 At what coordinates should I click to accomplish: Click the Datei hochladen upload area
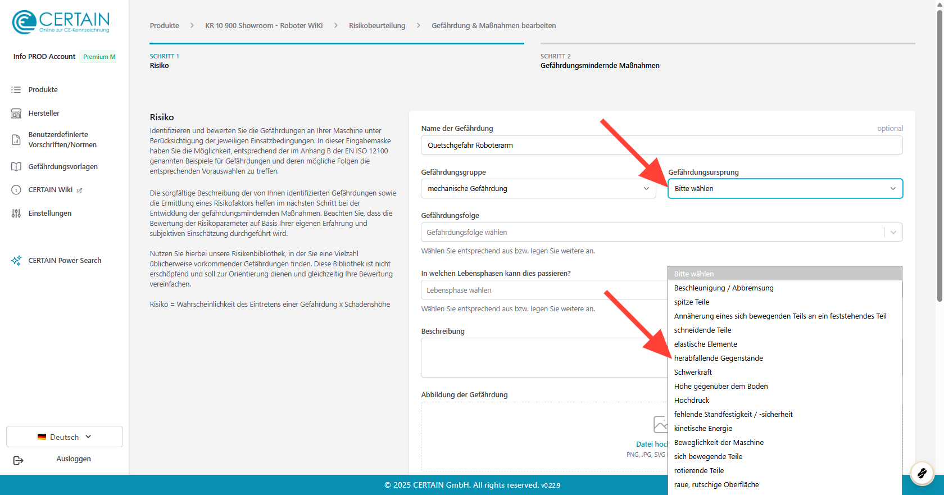tap(544, 437)
